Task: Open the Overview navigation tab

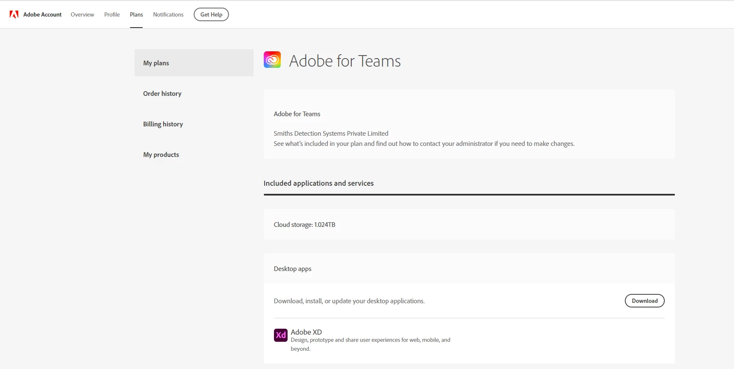Action: click(82, 14)
